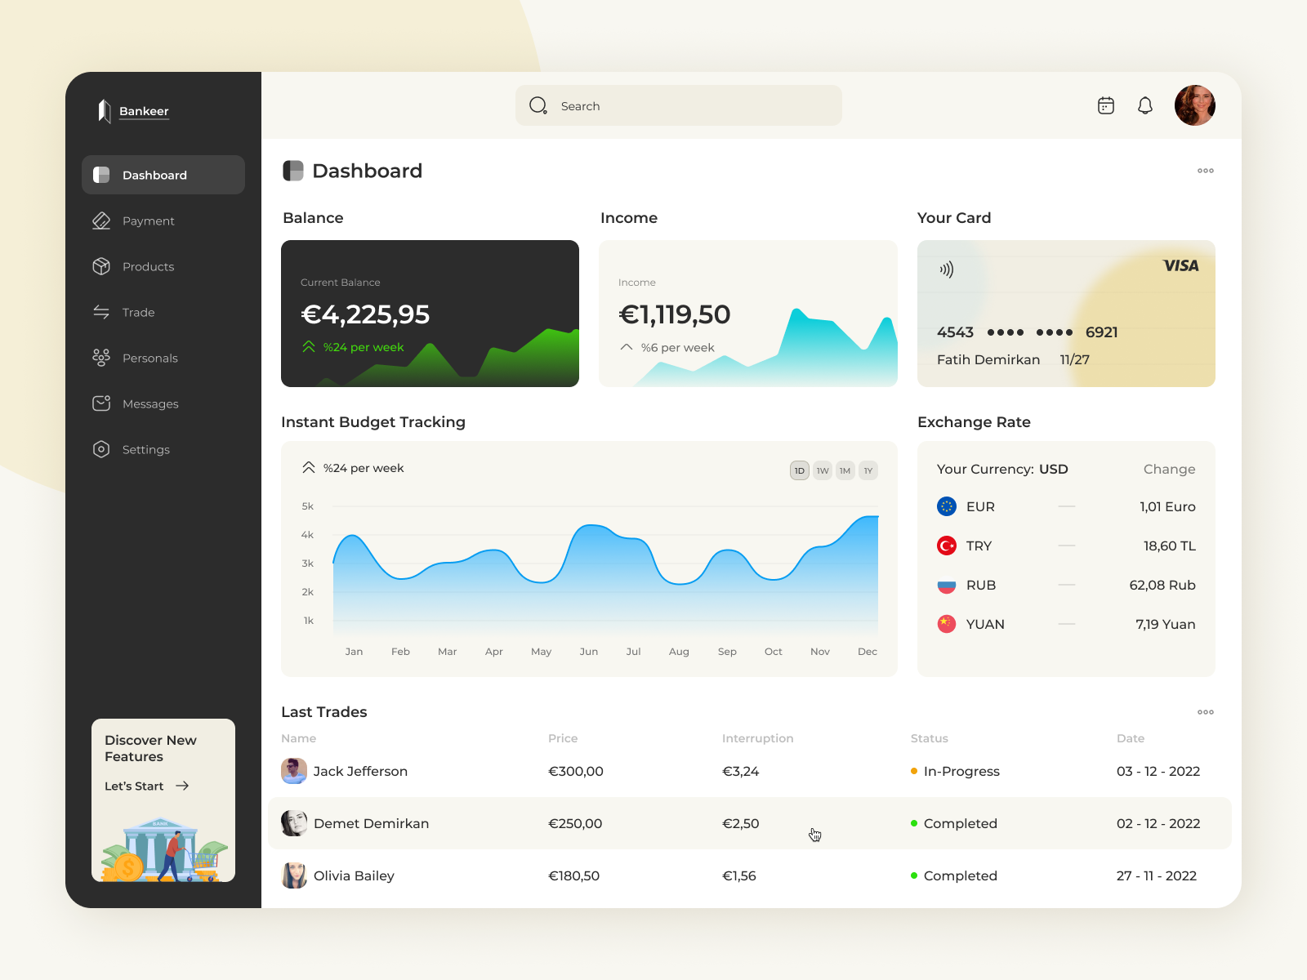Open the Payment menu item
Viewport: 1307px width, 980px height.
point(148,220)
